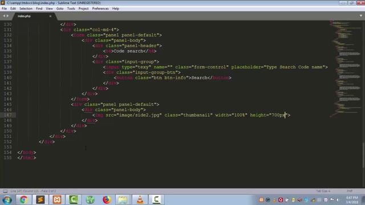Open the View menu
This screenshot has width=365, height=205.
pyautogui.click(x=49, y=9)
